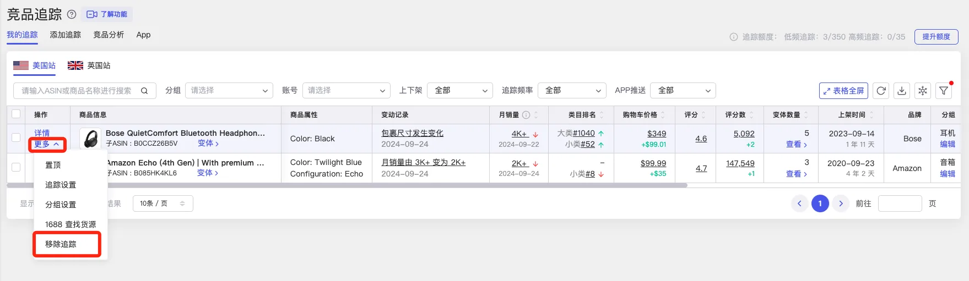Open the 上下架 dropdown
969x281 pixels.
459,91
